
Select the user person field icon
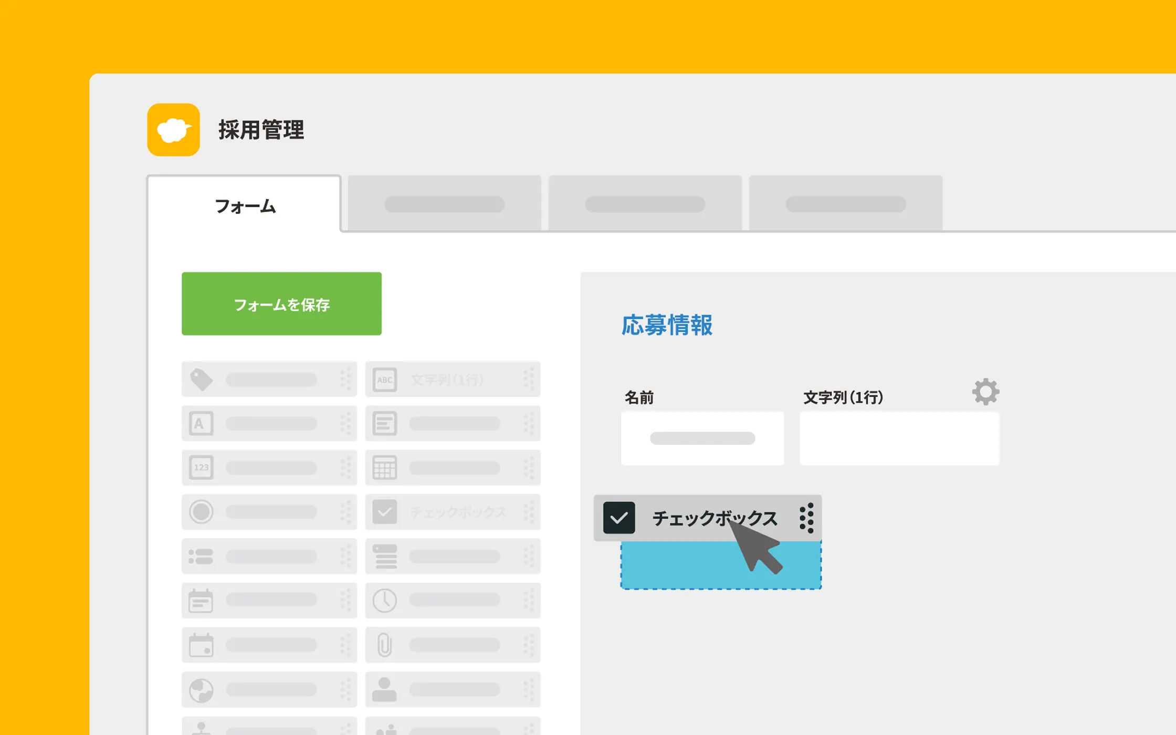coord(384,690)
